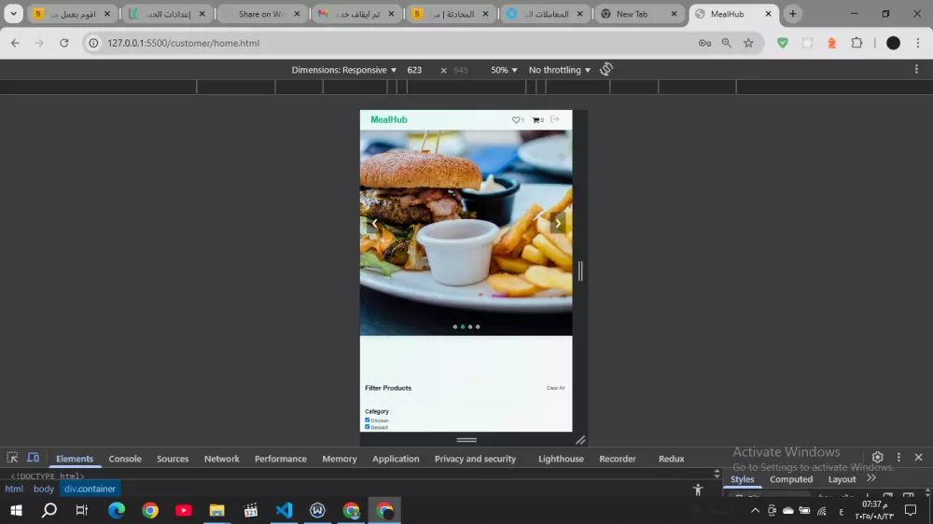The width and height of the screenshot is (933, 524).
Task: Select the html breadcrumb element
Action: (x=14, y=489)
